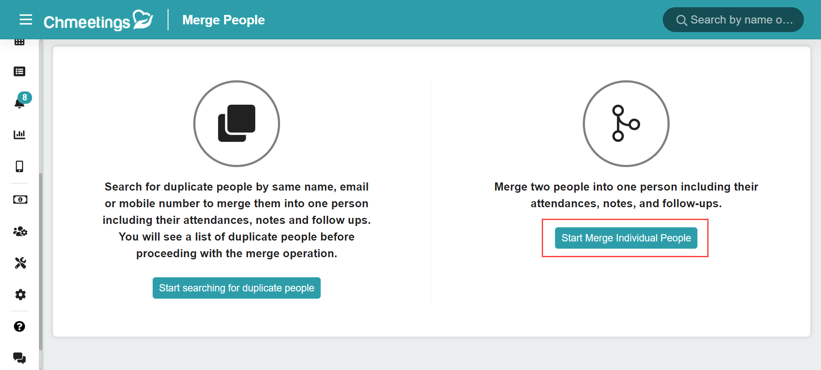Click the duplicate copies circle icon

[x=236, y=123]
